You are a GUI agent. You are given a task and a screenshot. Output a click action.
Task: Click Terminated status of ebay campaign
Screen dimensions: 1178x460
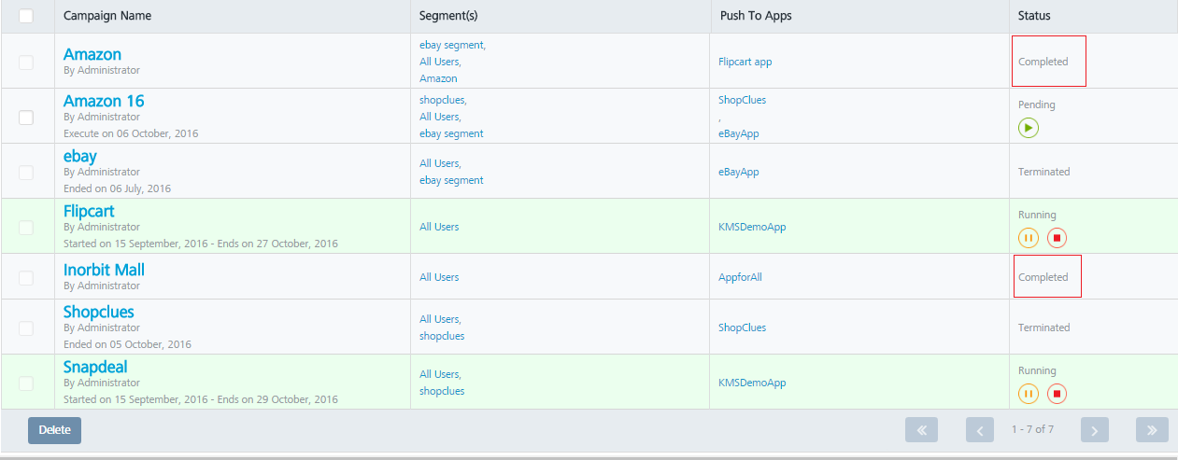pyautogui.click(x=1044, y=172)
